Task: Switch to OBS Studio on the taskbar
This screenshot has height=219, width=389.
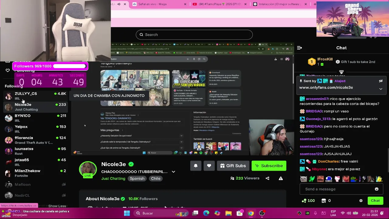Action: point(262,213)
